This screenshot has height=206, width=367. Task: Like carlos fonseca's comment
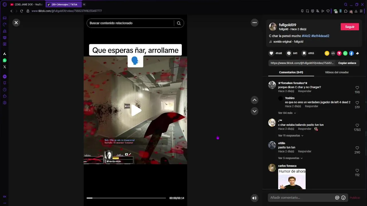[357, 171]
